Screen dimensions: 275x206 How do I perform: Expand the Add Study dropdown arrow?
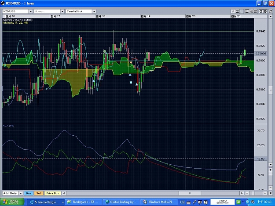pos(21,193)
